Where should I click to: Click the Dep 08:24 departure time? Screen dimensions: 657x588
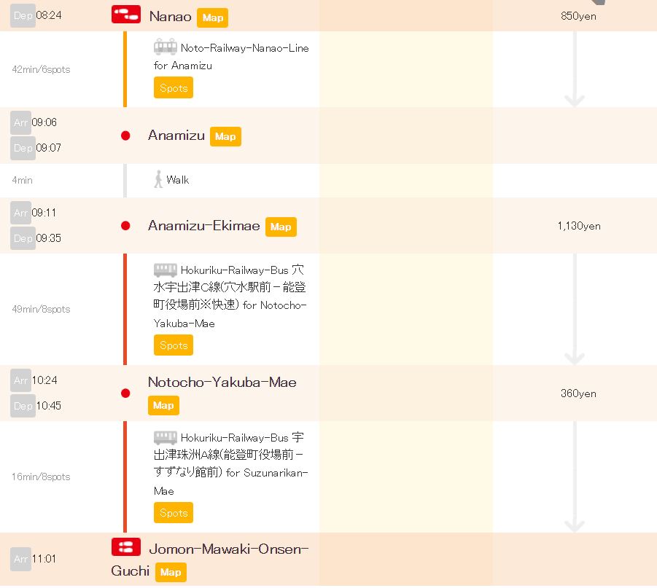coord(36,15)
